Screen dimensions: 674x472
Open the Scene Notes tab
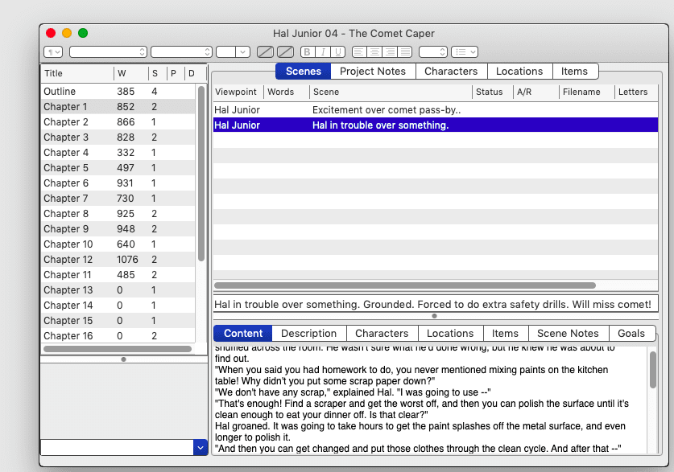click(x=568, y=334)
